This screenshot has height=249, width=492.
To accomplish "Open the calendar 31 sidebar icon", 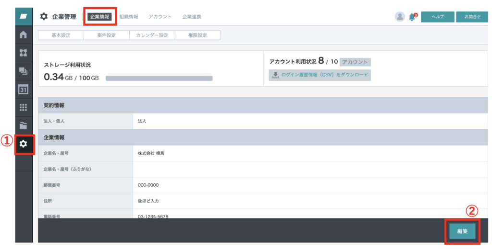I will click(24, 90).
